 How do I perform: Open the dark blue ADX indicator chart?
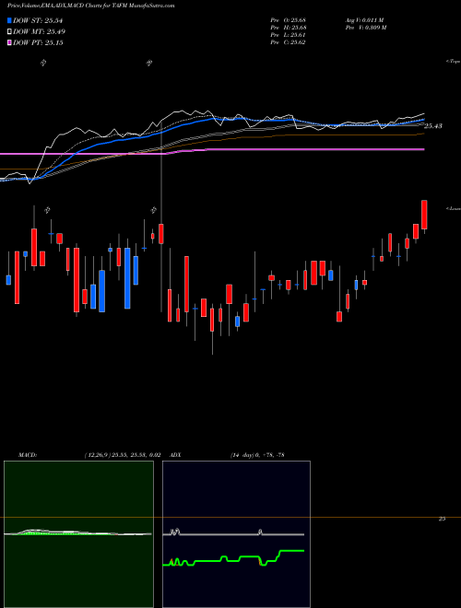tap(236, 534)
